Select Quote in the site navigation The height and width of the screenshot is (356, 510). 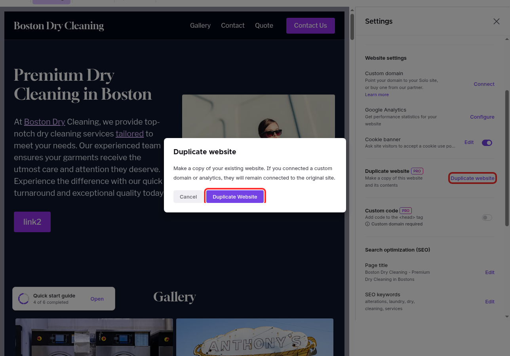pyautogui.click(x=264, y=26)
